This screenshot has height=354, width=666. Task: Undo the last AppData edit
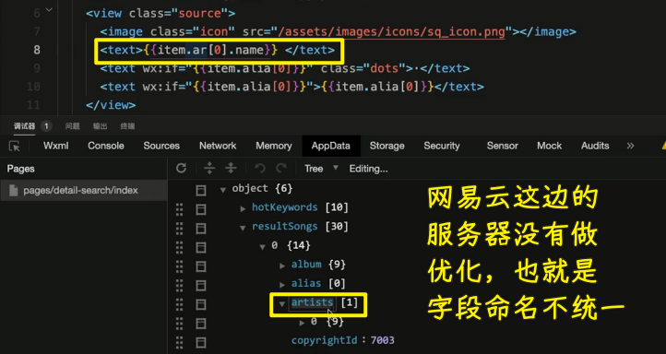click(259, 169)
